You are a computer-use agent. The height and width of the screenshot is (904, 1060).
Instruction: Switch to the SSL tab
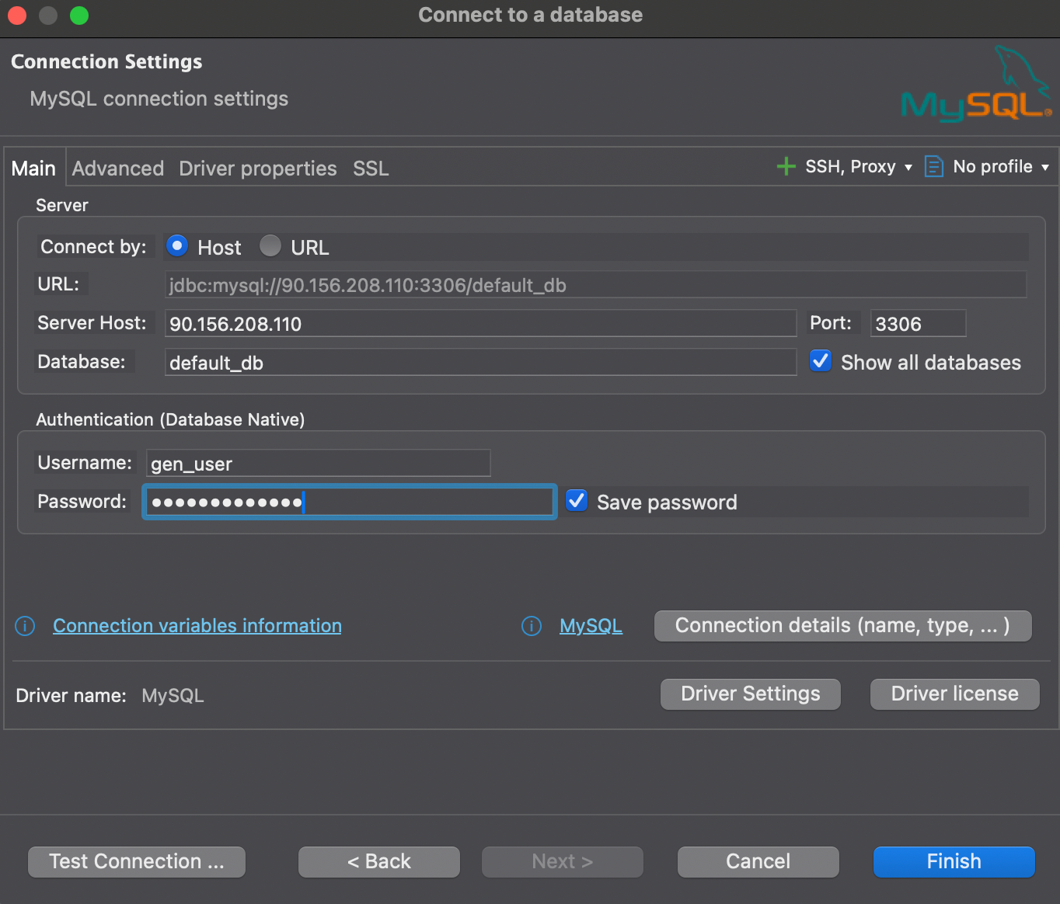371,169
